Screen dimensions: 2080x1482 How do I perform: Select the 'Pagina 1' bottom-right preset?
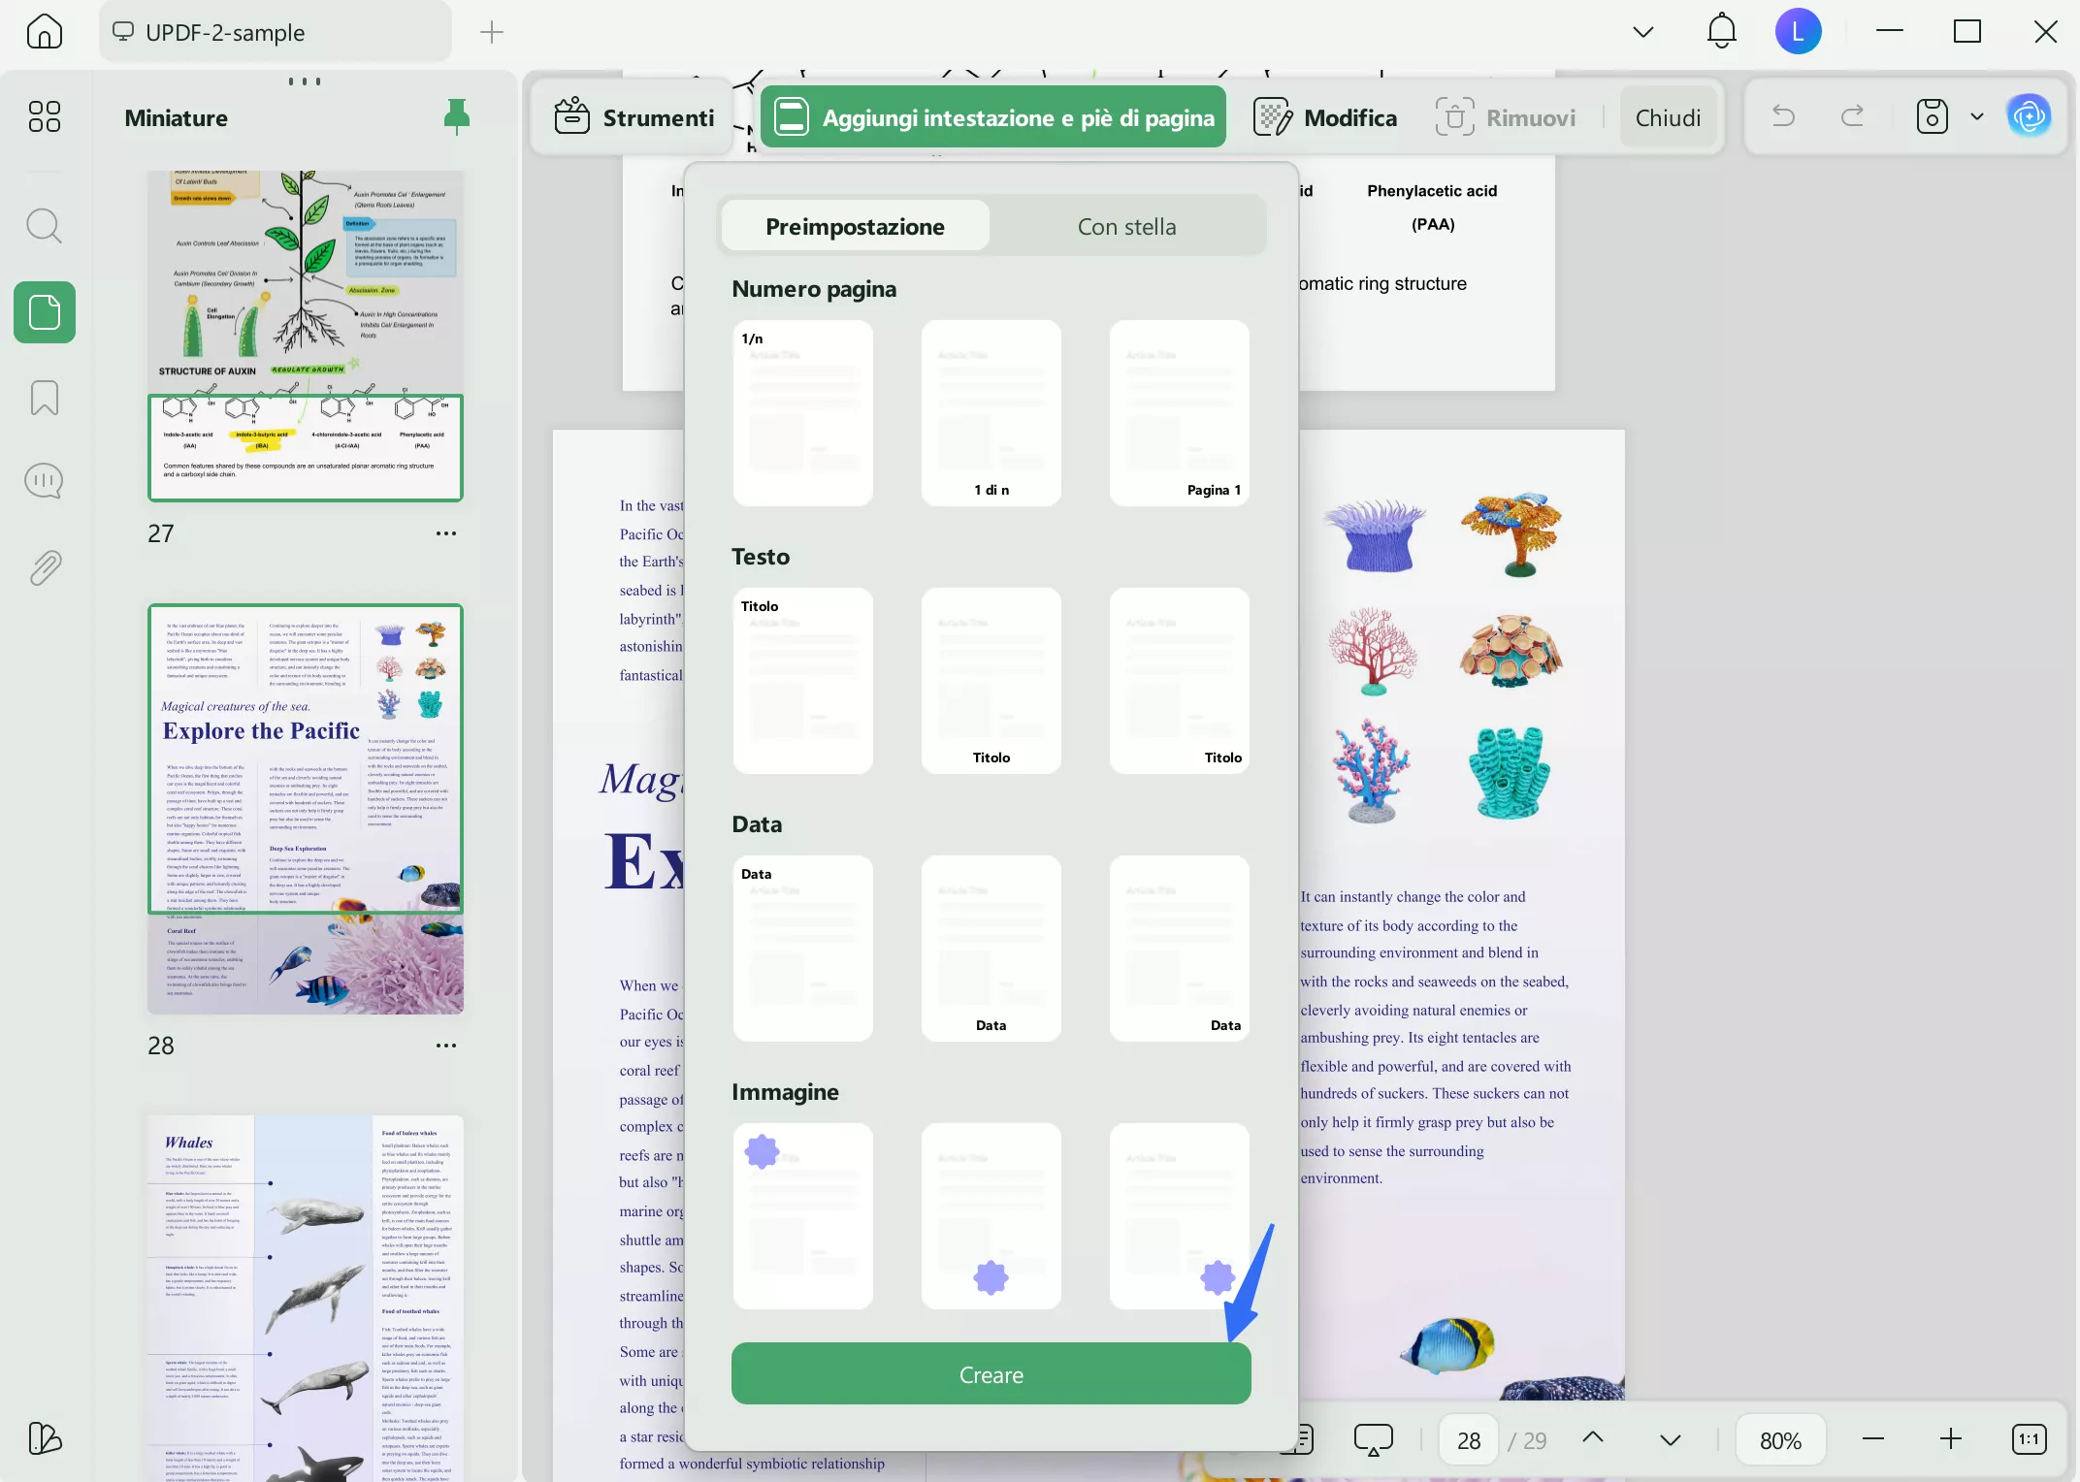coord(1179,412)
